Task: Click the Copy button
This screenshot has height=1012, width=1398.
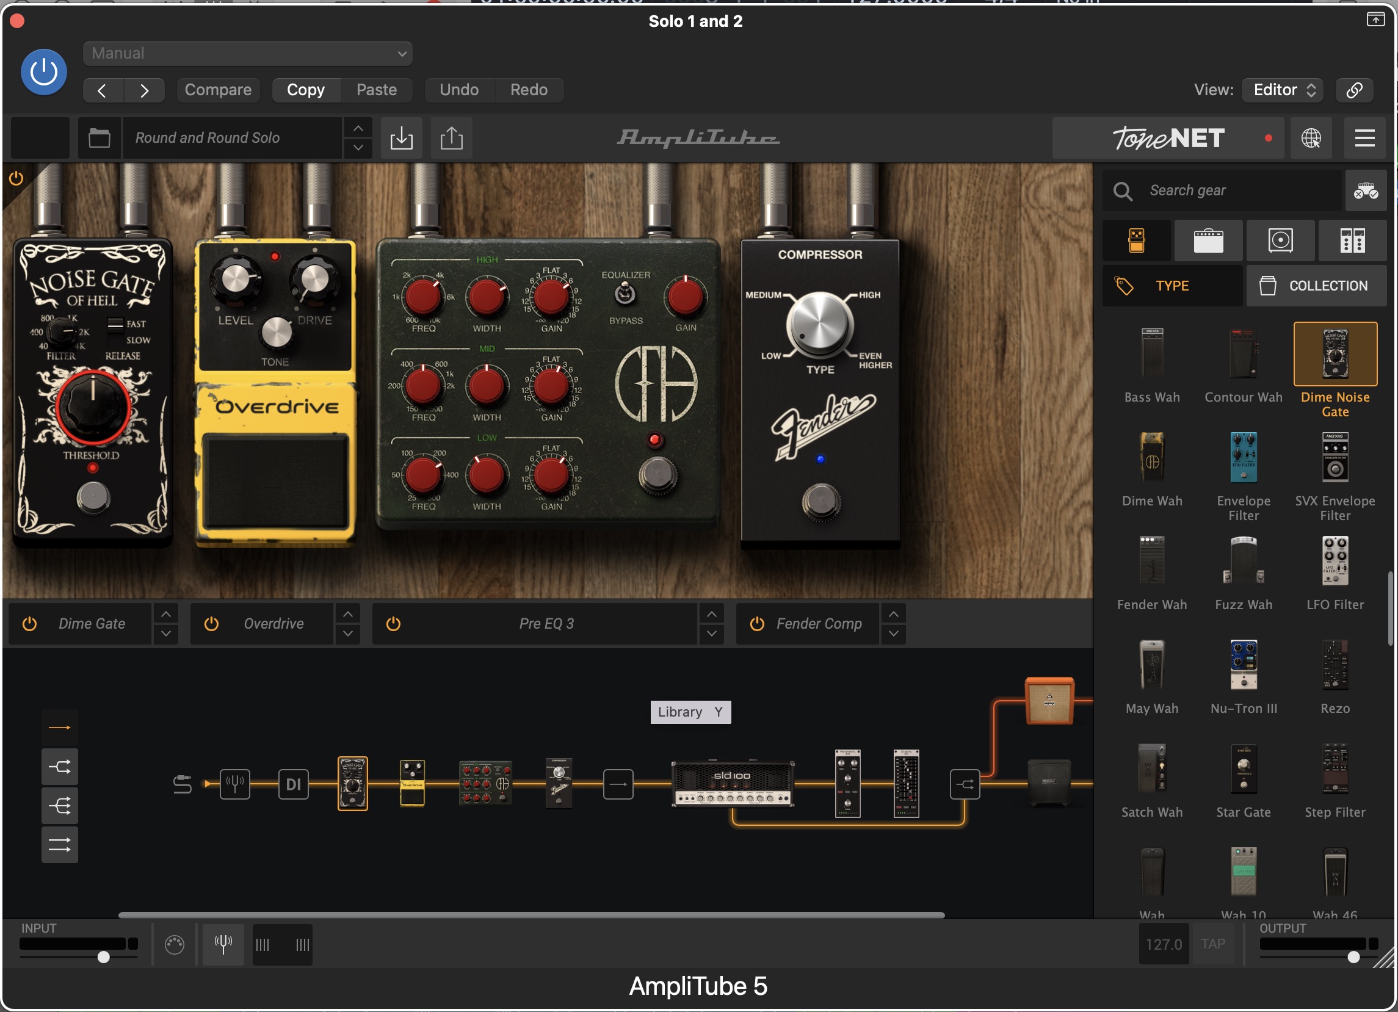Action: 306,90
